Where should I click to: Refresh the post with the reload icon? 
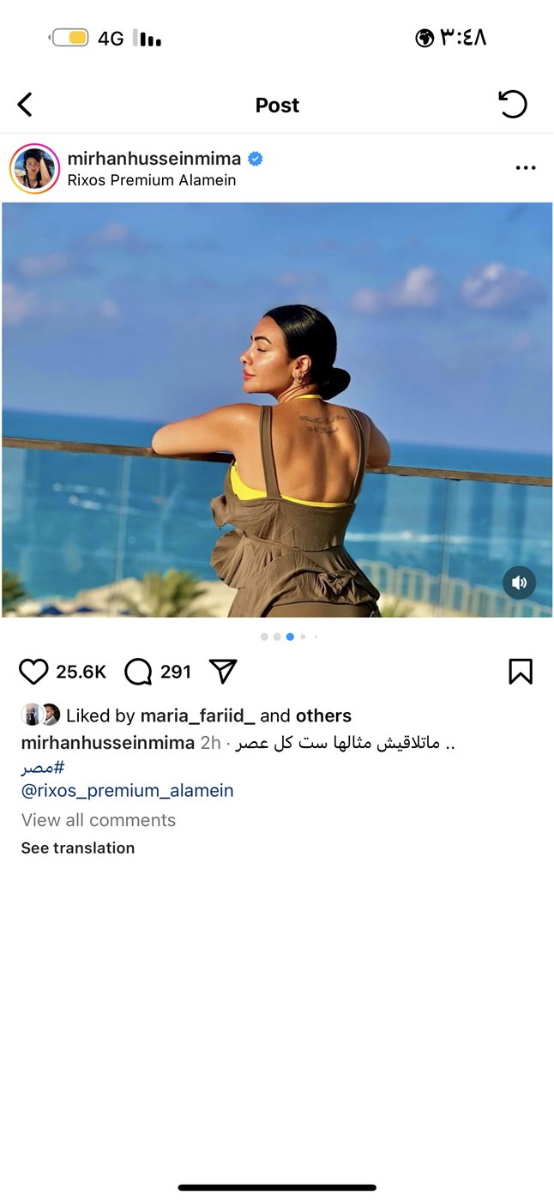[512, 105]
